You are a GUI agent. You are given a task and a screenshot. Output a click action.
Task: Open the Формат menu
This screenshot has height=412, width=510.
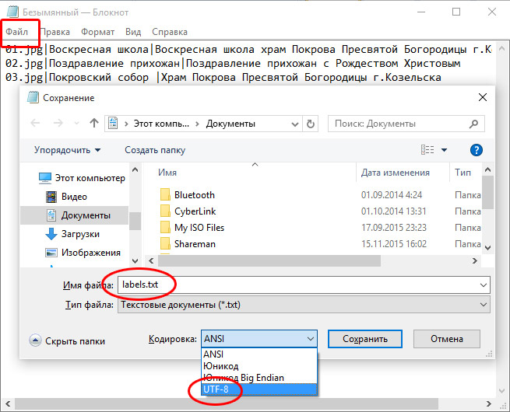[97, 32]
